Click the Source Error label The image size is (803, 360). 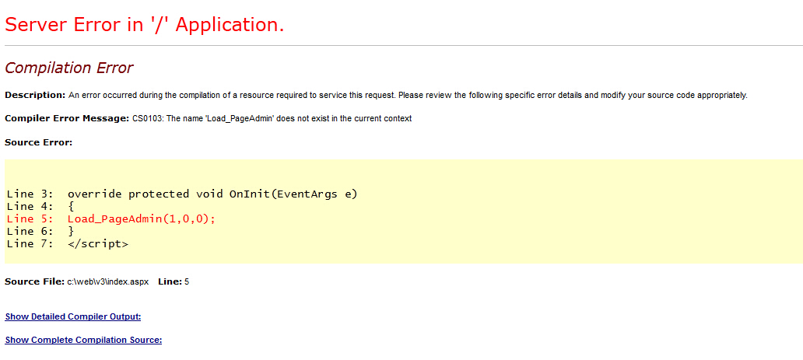click(38, 142)
